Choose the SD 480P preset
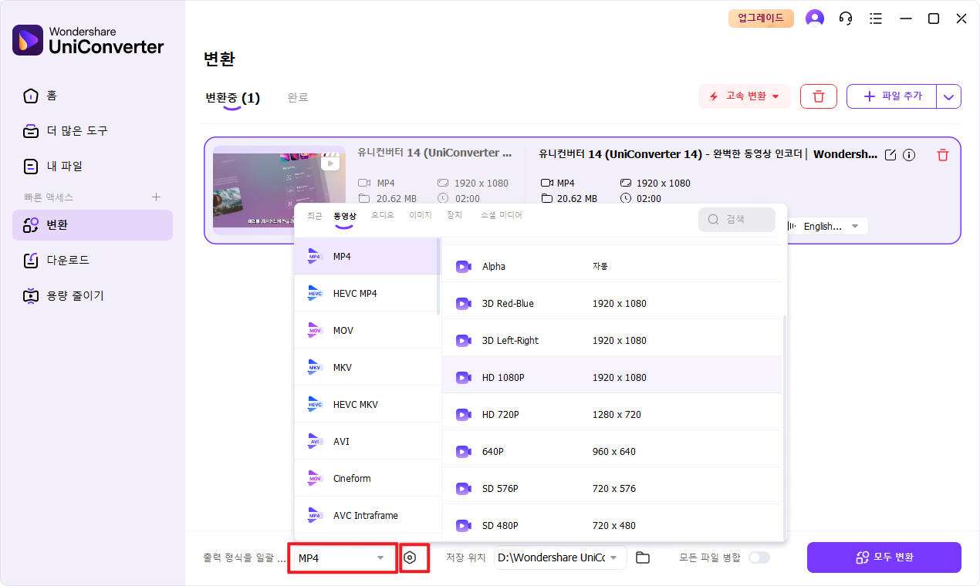 (612, 526)
